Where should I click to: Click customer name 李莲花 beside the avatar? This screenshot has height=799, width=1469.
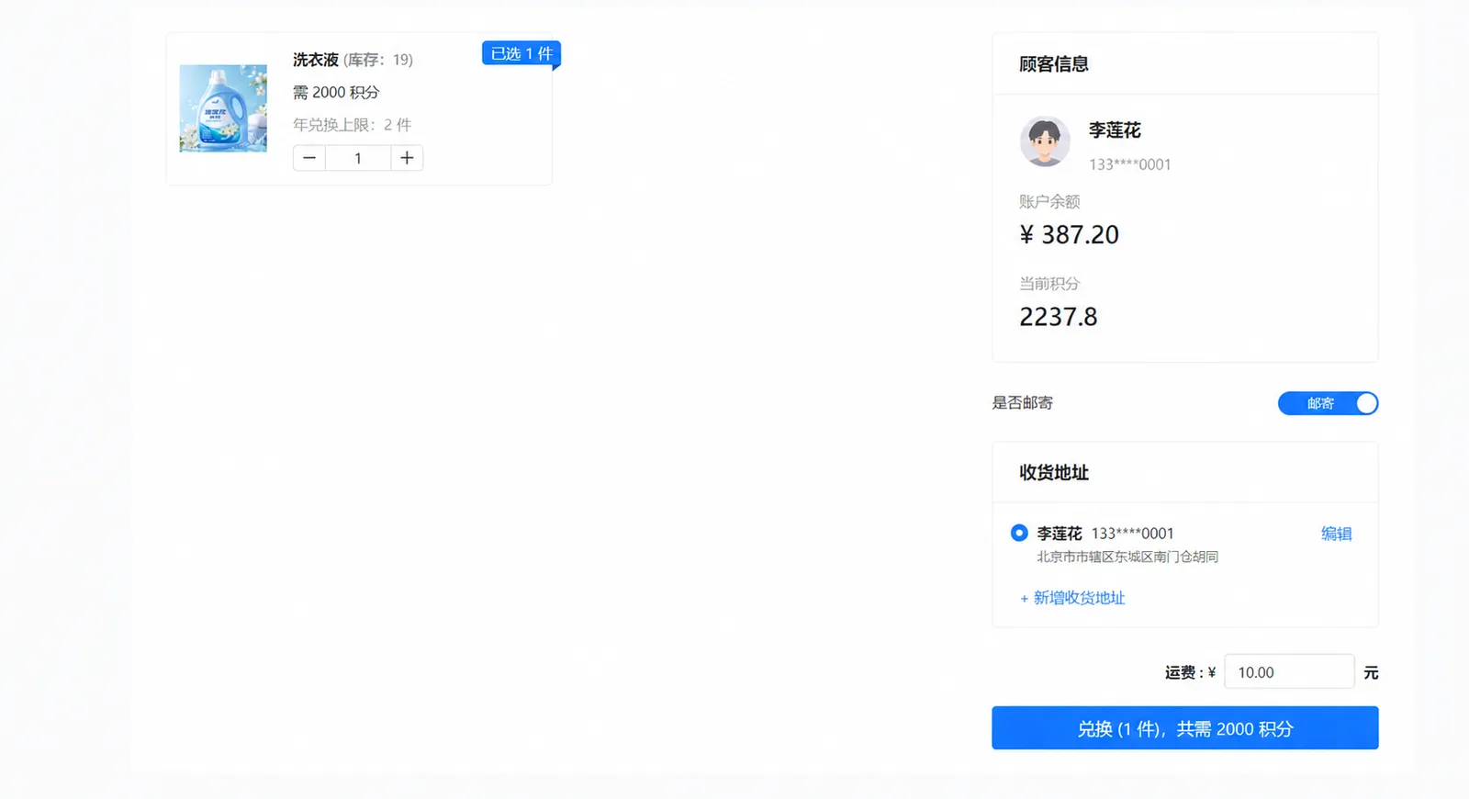click(x=1115, y=130)
